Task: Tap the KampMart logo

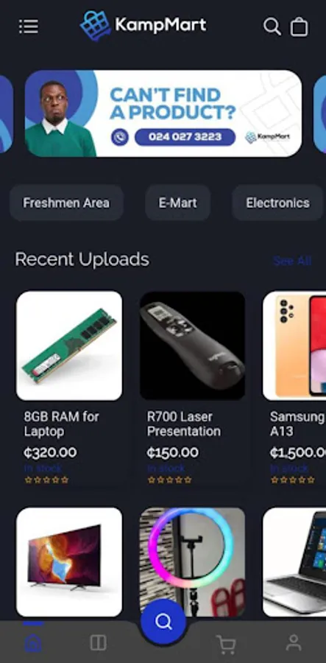Action: [x=143, y=25]
